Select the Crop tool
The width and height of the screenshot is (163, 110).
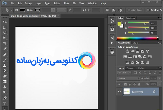tap(5, 43)
